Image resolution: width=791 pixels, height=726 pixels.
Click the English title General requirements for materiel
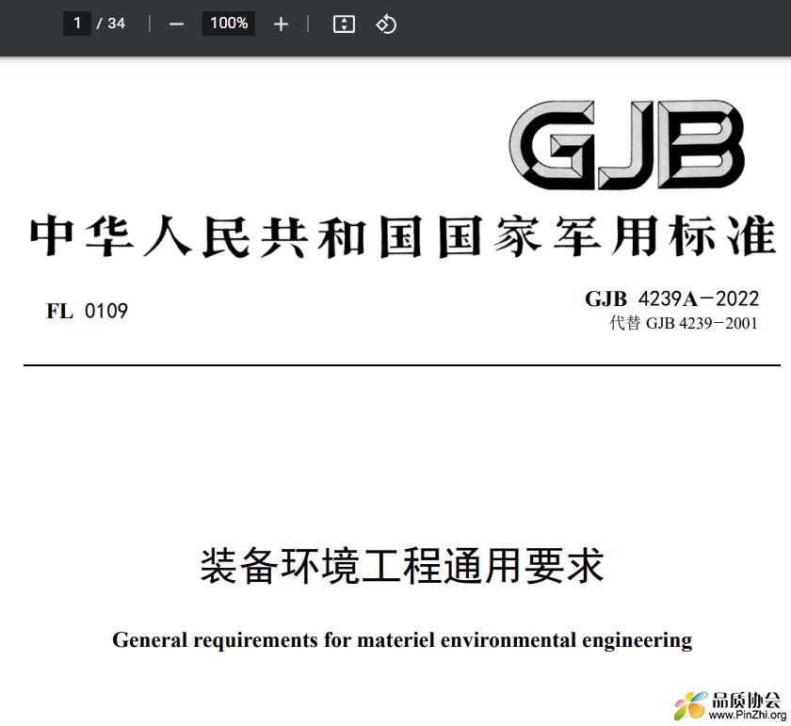coord(273,639)
